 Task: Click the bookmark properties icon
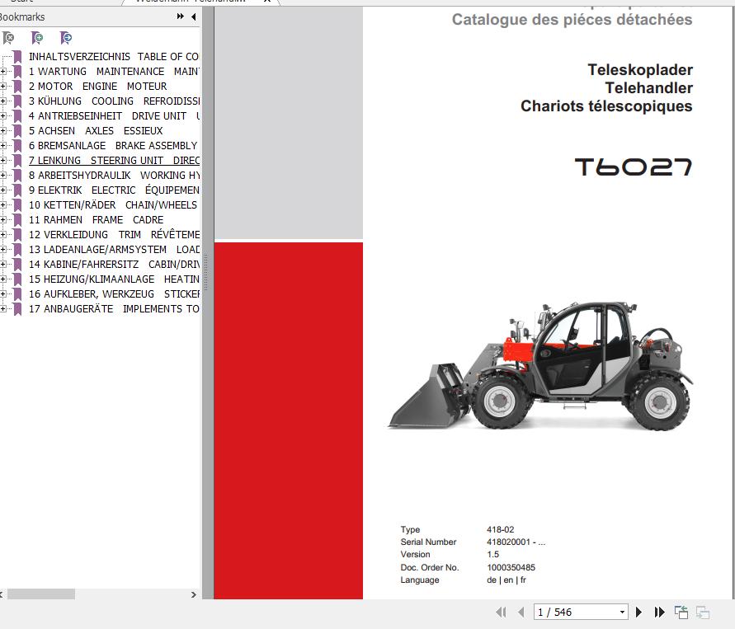pos(66,37)
